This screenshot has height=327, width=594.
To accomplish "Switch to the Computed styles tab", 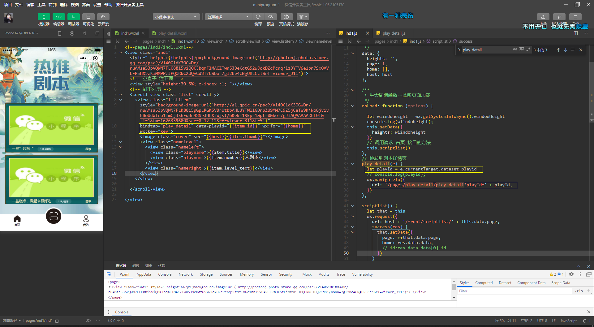I will pos(484,283).
